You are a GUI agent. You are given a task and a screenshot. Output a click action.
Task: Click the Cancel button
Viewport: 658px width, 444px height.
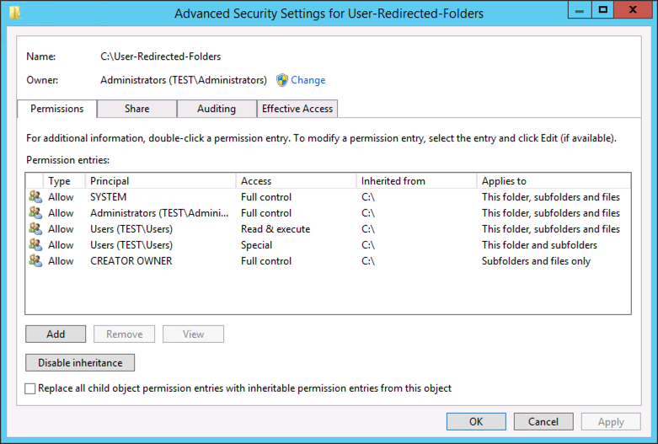click(543, 421)
